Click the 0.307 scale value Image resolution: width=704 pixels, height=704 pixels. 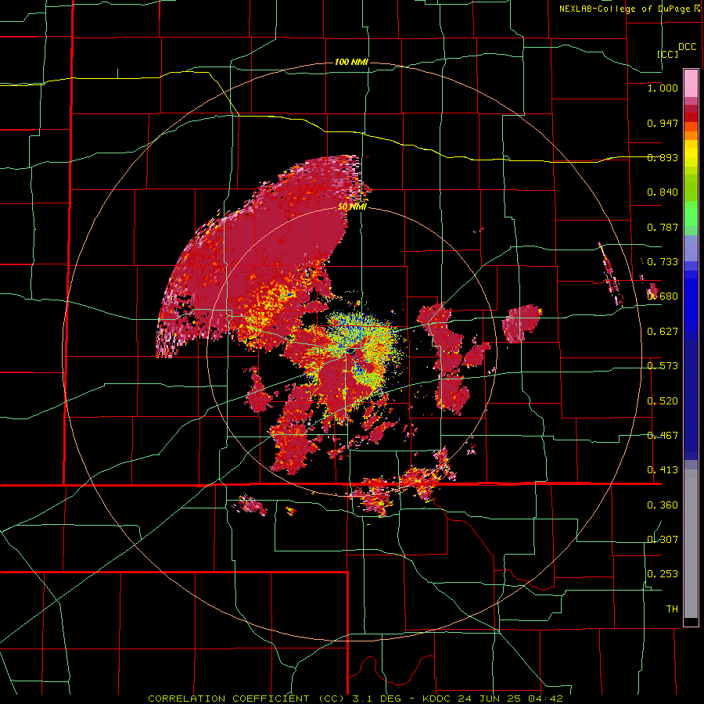tap(663, 539)
